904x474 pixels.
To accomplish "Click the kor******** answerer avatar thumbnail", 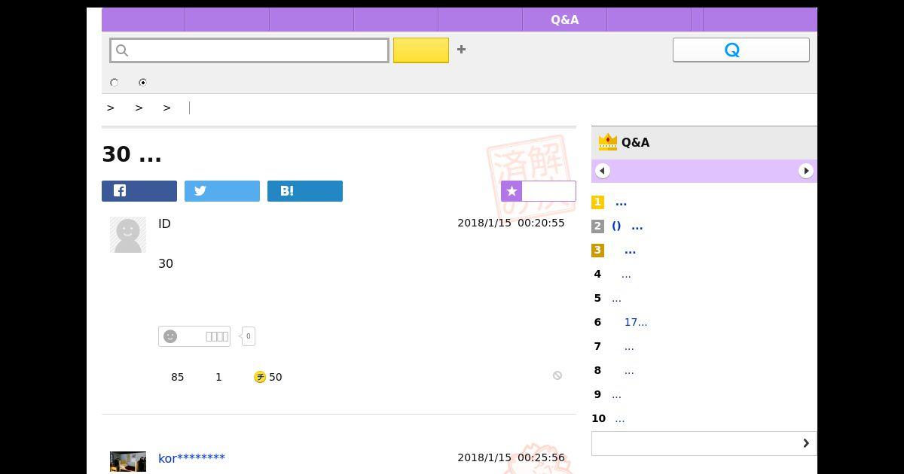I will pos(128,462).
